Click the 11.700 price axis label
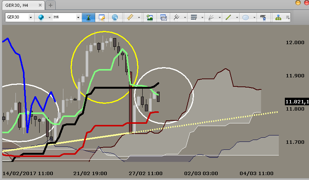309x180 pixels. (x=295, y=142)
